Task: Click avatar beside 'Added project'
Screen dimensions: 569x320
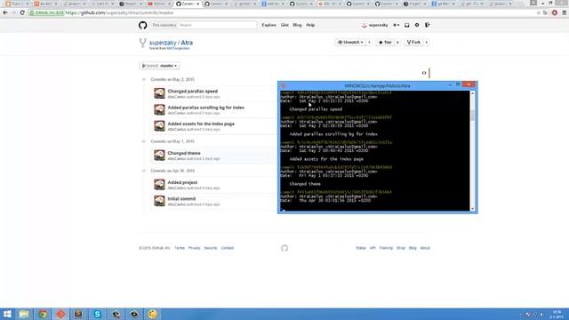Action: pos(159,185)
